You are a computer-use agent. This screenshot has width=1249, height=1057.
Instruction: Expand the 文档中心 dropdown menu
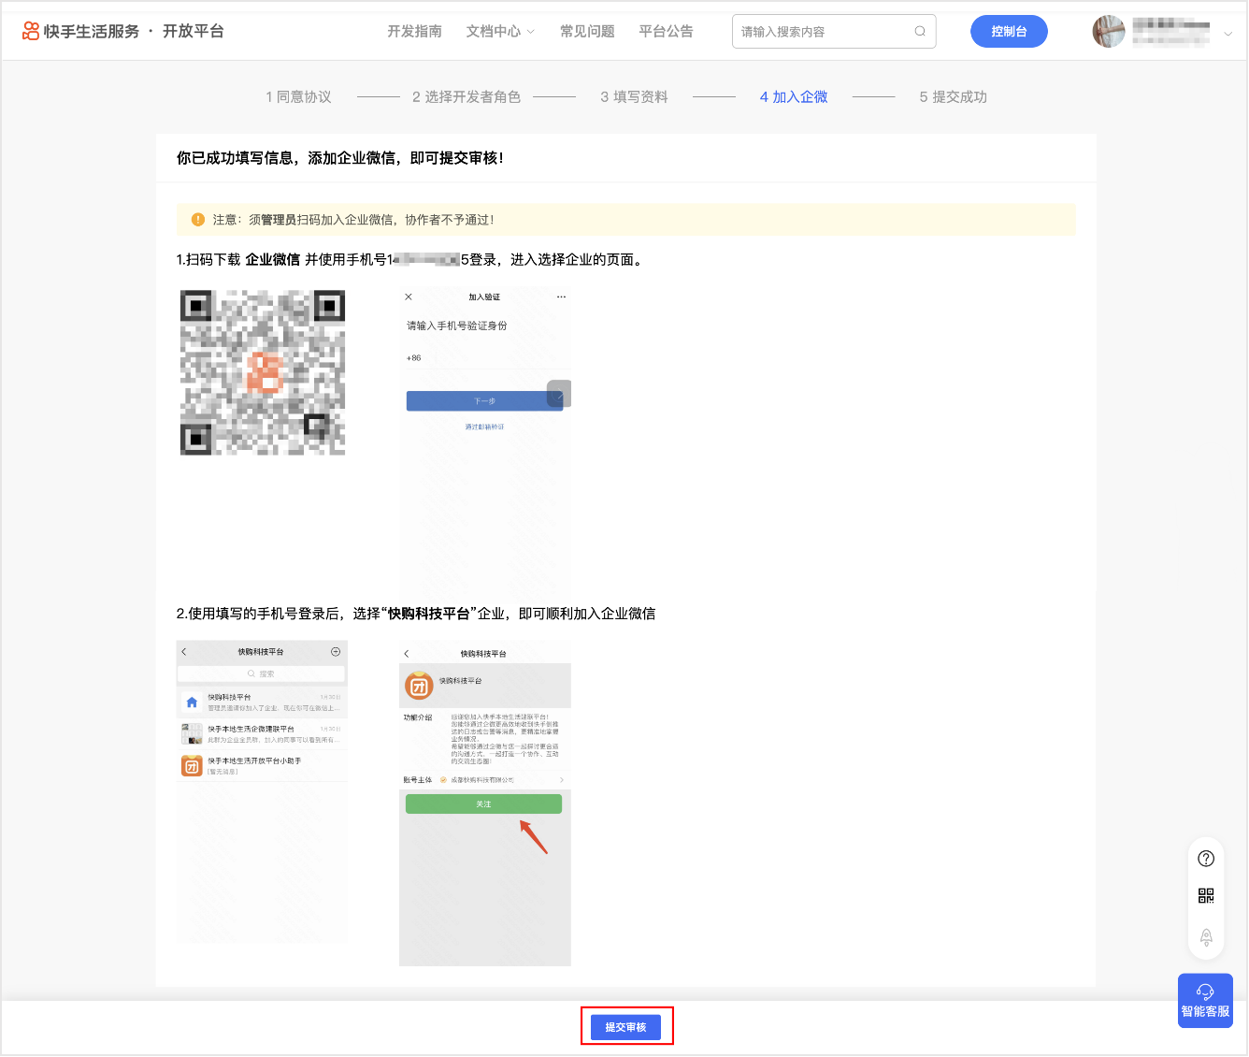[x=500, y=31]
